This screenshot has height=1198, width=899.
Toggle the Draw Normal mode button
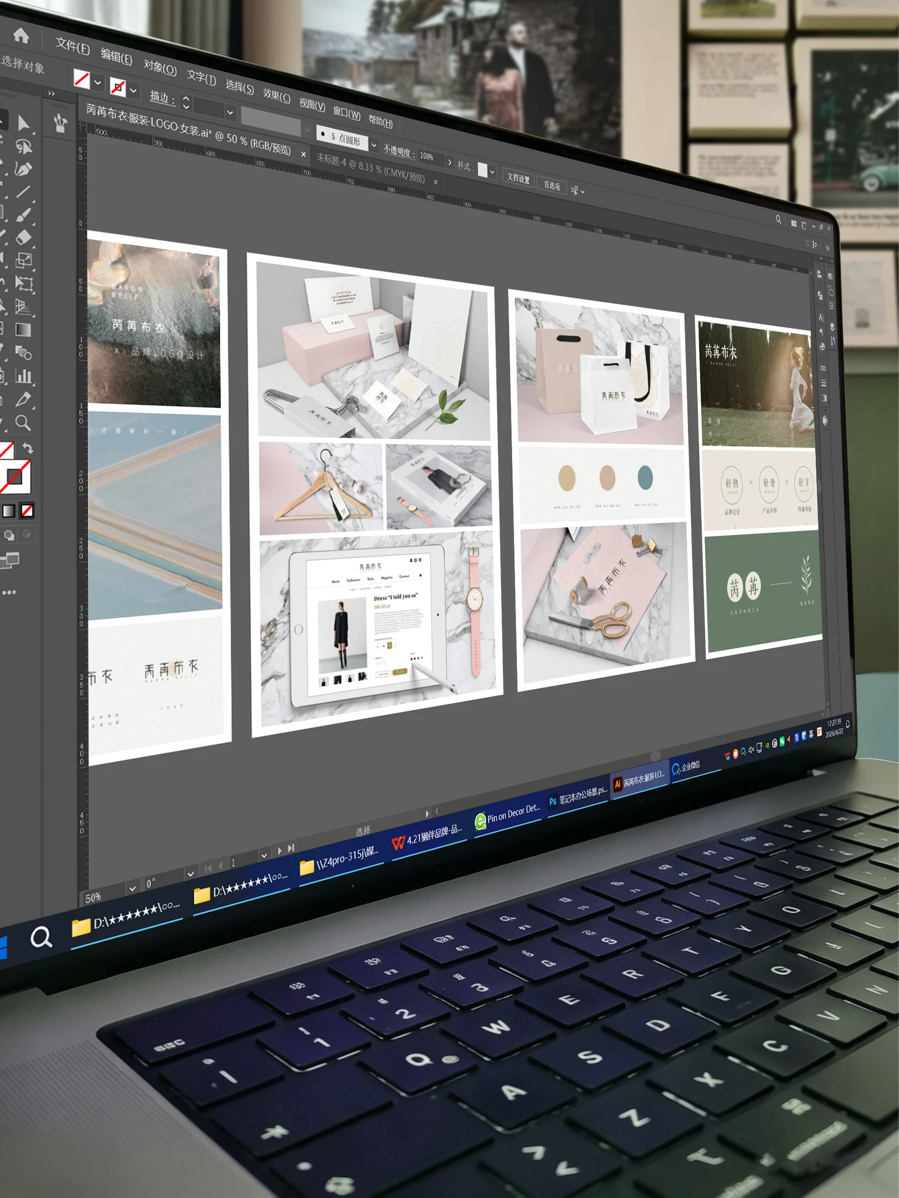(9, 535)
